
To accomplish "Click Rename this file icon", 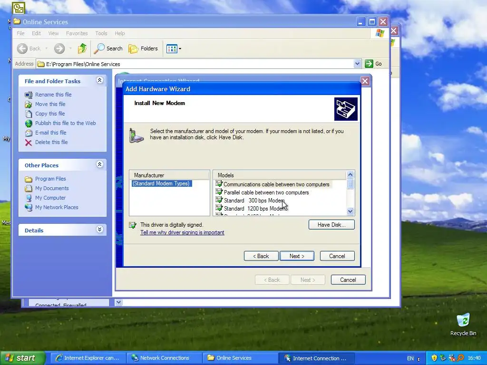I will tap(29, 95).
